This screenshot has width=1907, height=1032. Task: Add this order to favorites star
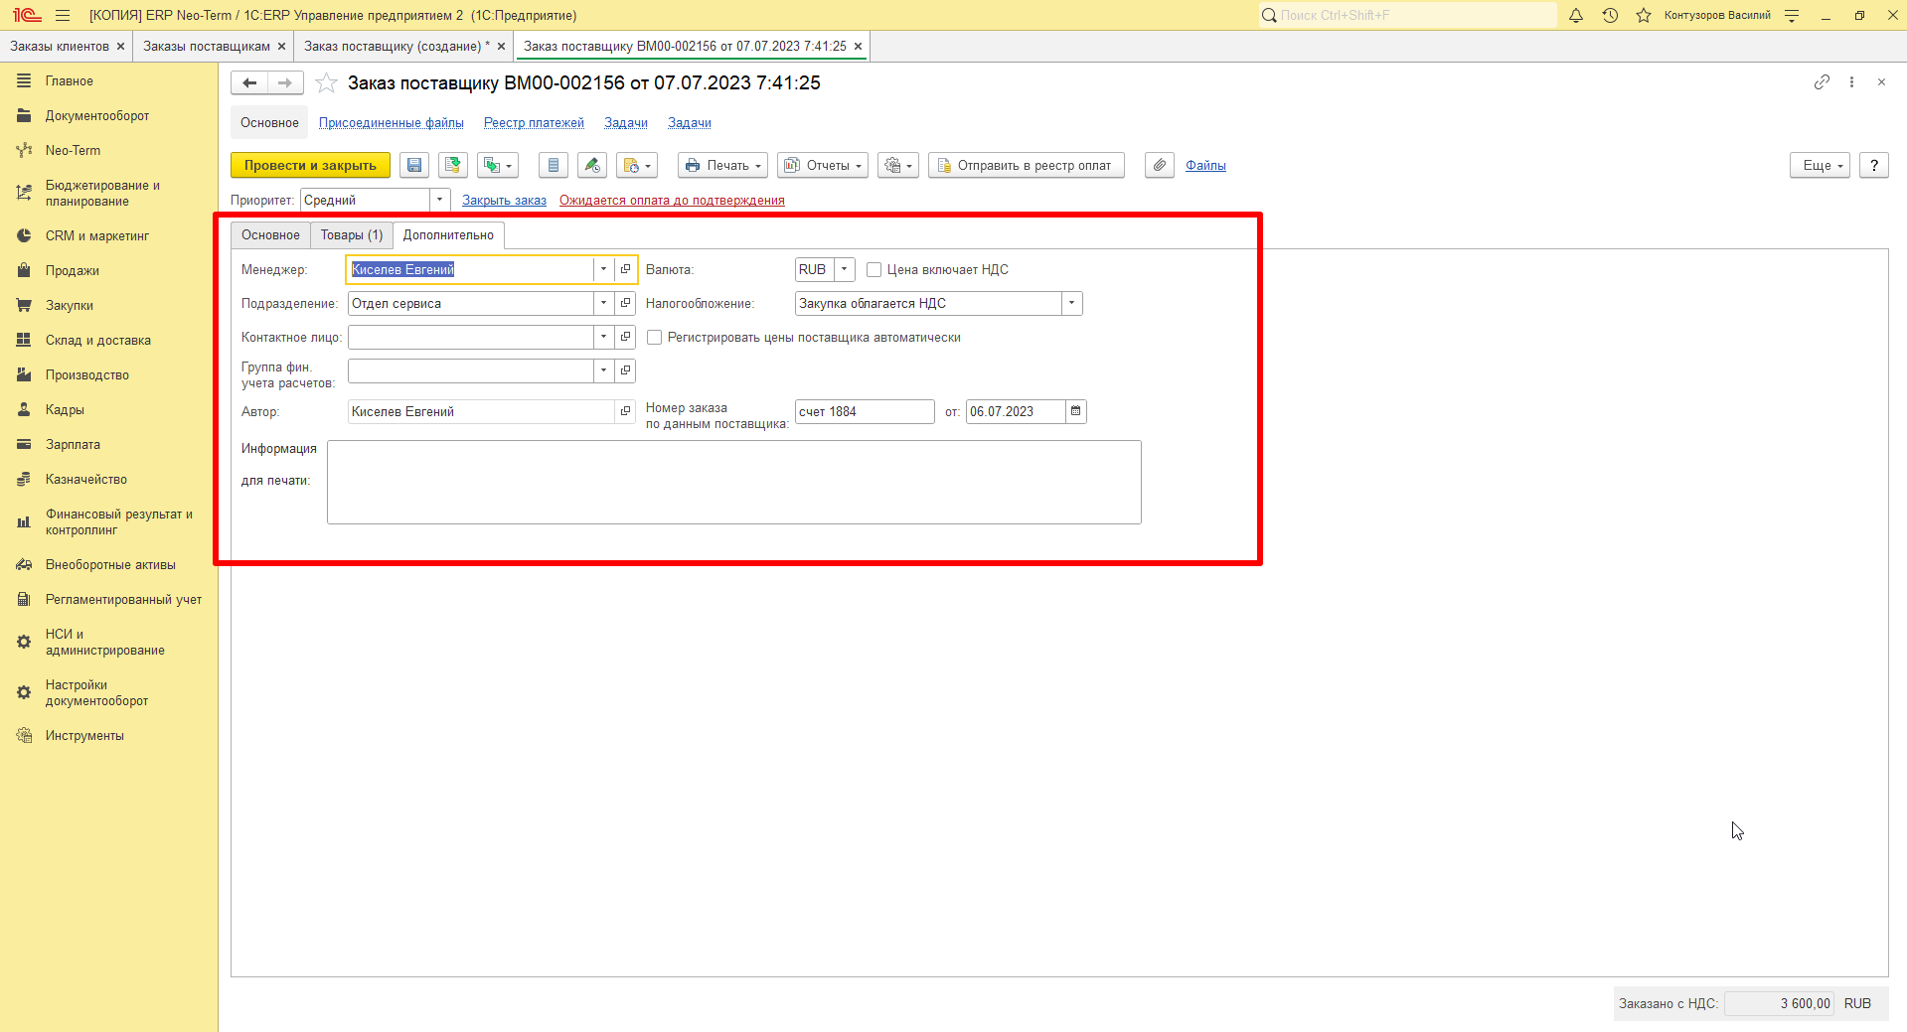pyautogui.click(x=326, y=83)
